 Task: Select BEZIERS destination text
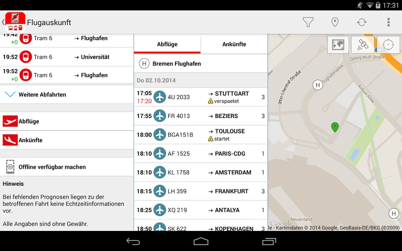click(227, 116)
